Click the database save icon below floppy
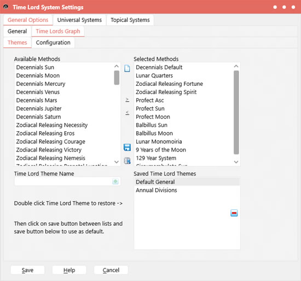 pos(127,161)
